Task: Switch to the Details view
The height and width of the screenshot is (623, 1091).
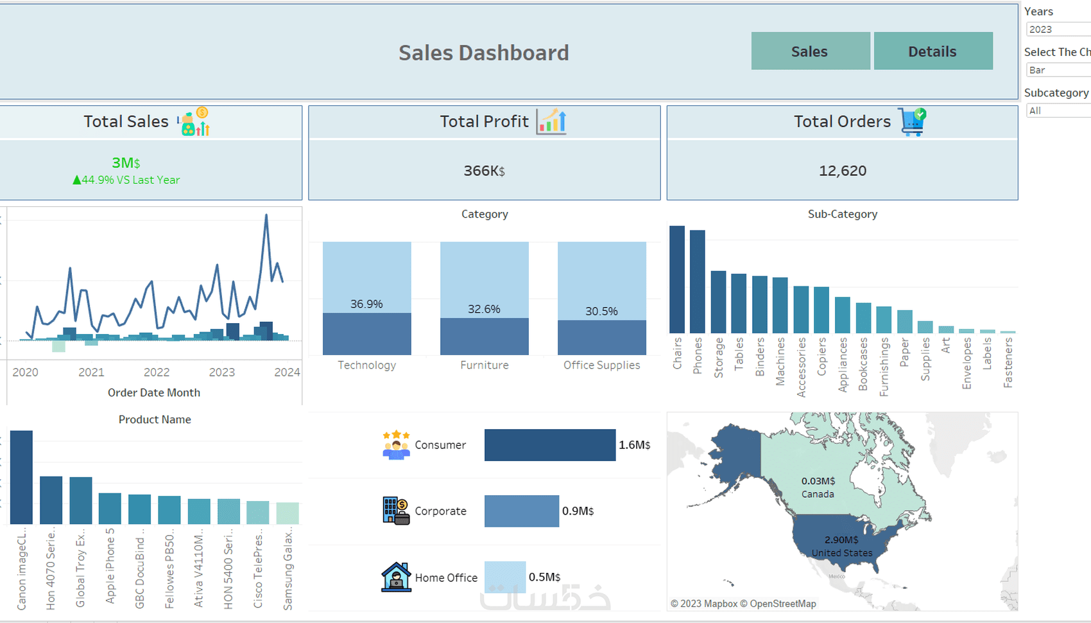Action: [x=932, y=51]
